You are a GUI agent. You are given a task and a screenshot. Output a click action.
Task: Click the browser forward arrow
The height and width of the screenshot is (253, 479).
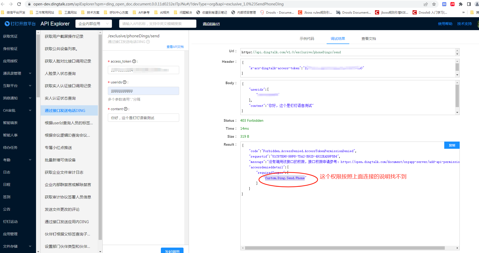tap(11, 4)
